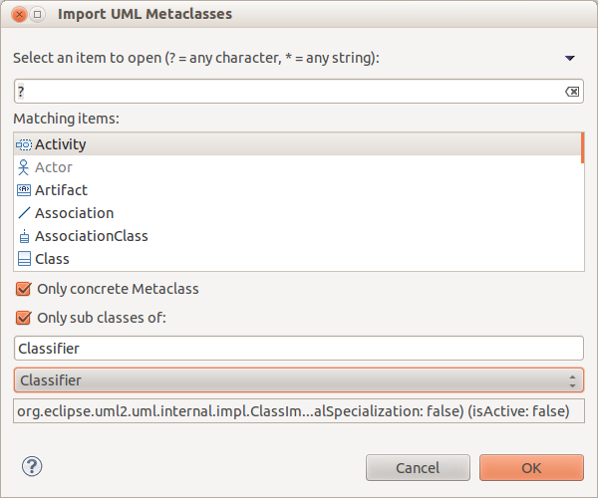
Task: Click the combo box stepper arrows
Action: pos(572,381)
